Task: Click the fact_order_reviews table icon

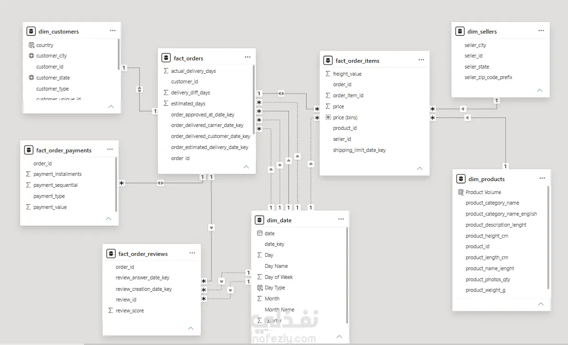Action: click(x=111, y=253)
